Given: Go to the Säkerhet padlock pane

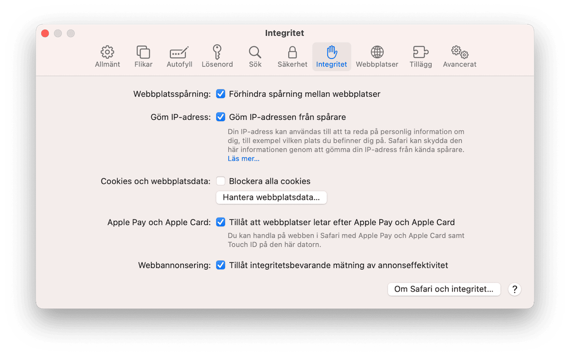Looking at the screenshot, I should [x=292, y=57].
